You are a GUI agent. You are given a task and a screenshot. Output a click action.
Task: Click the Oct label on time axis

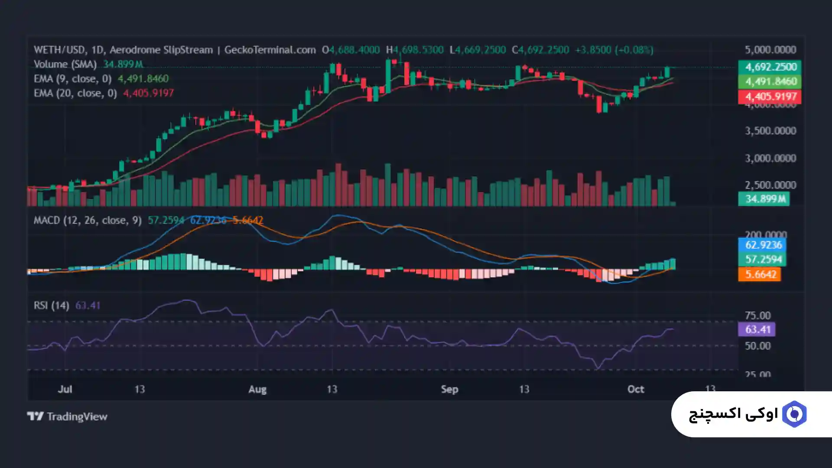[x=636, y=389]
